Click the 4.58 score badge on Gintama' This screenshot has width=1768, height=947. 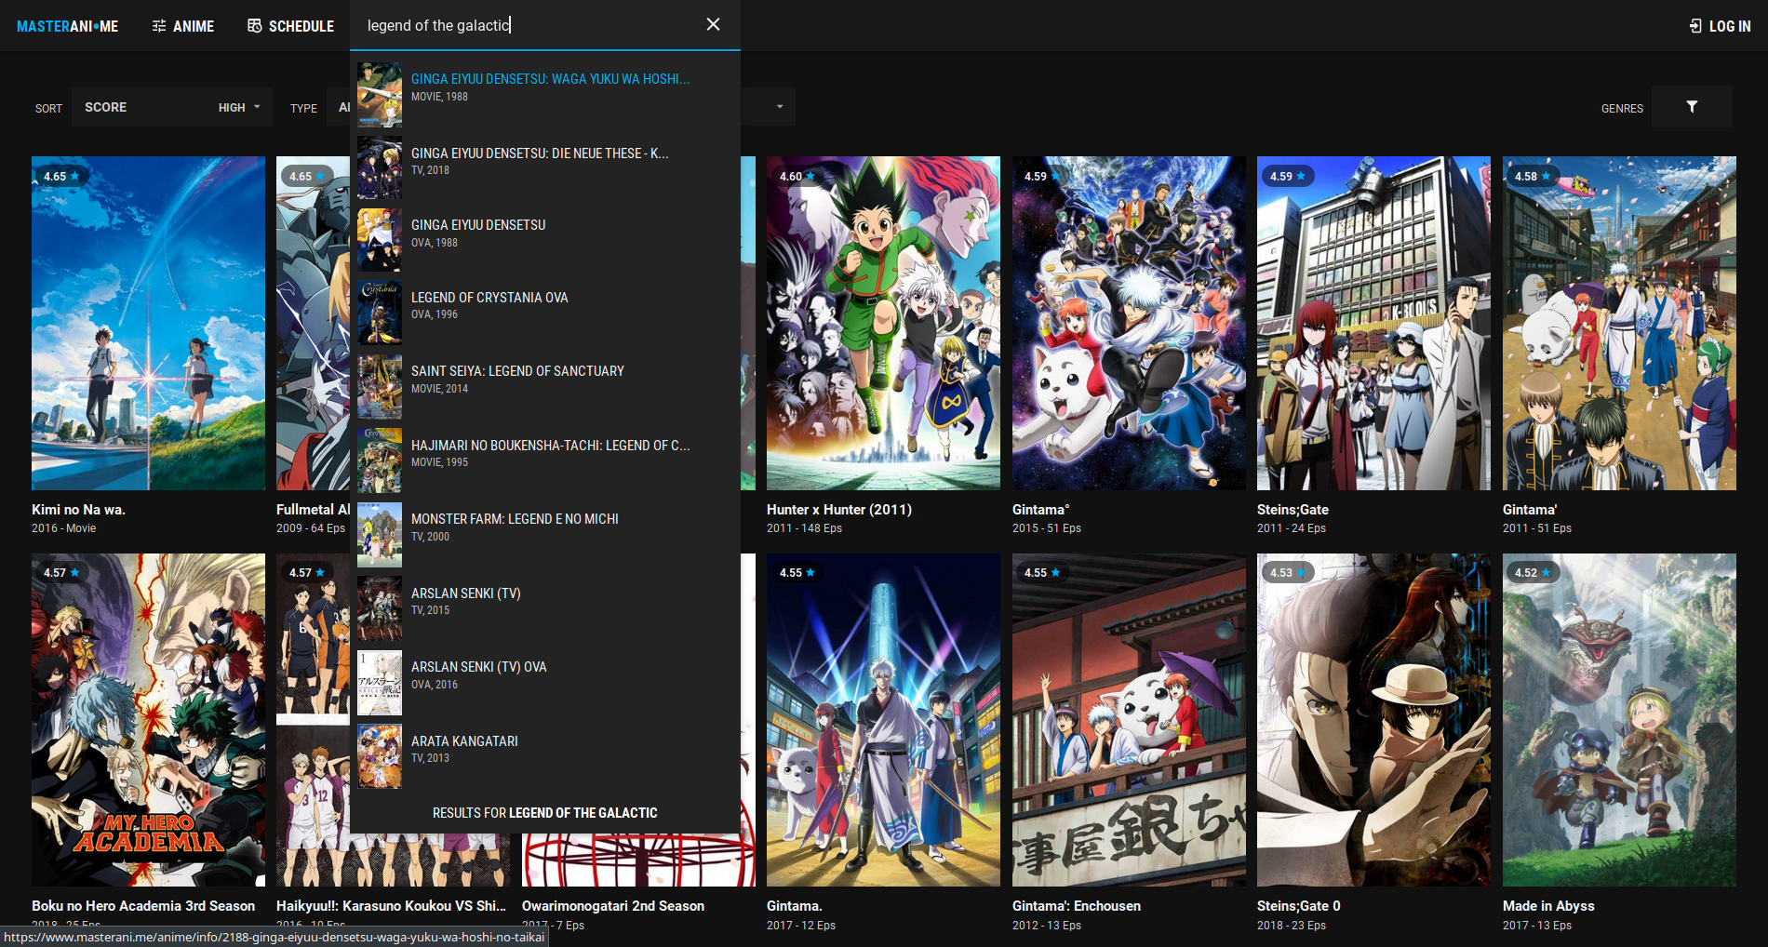(1533, 176)
